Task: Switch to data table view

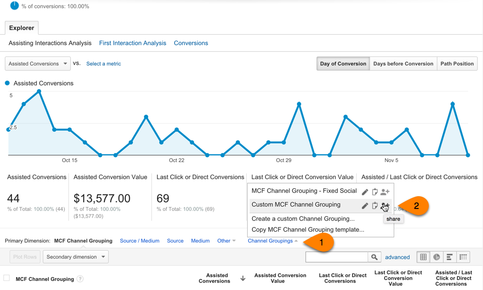Action: coord(423,257)
